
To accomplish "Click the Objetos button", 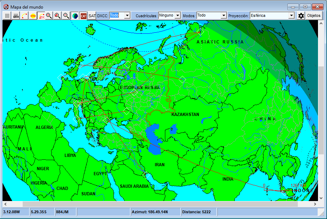I will pyautogui.click(x=314, y=16).
